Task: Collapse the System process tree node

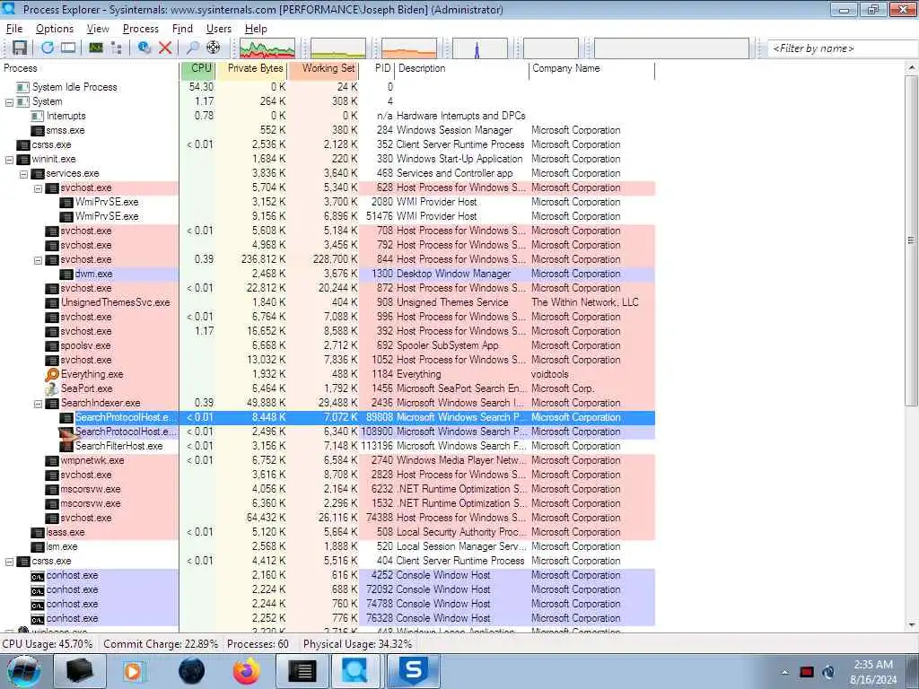Action: click(9, 102)
